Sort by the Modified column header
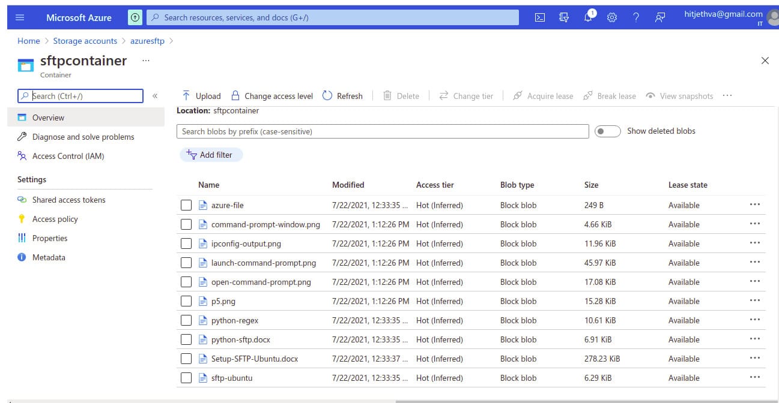This screenshot has width=779, height=403. coord(348,185)
